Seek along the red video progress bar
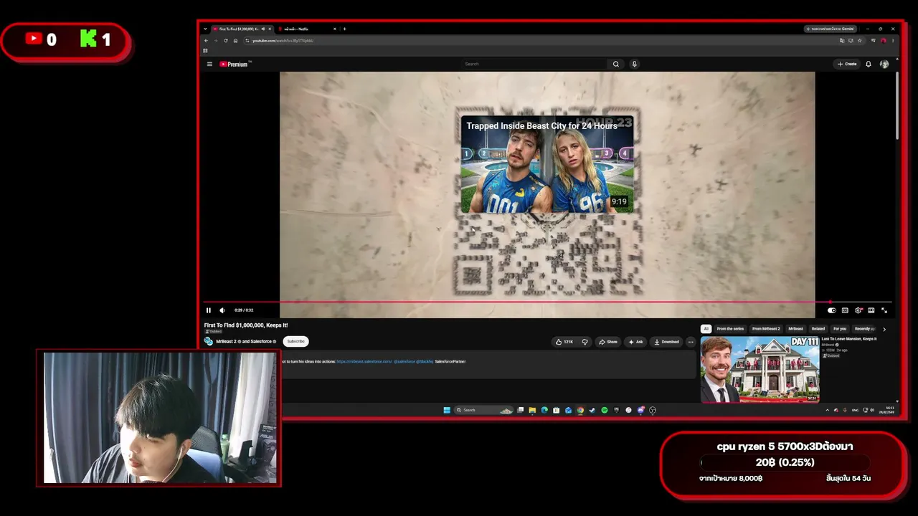918x516 pixels. (548, 302)
